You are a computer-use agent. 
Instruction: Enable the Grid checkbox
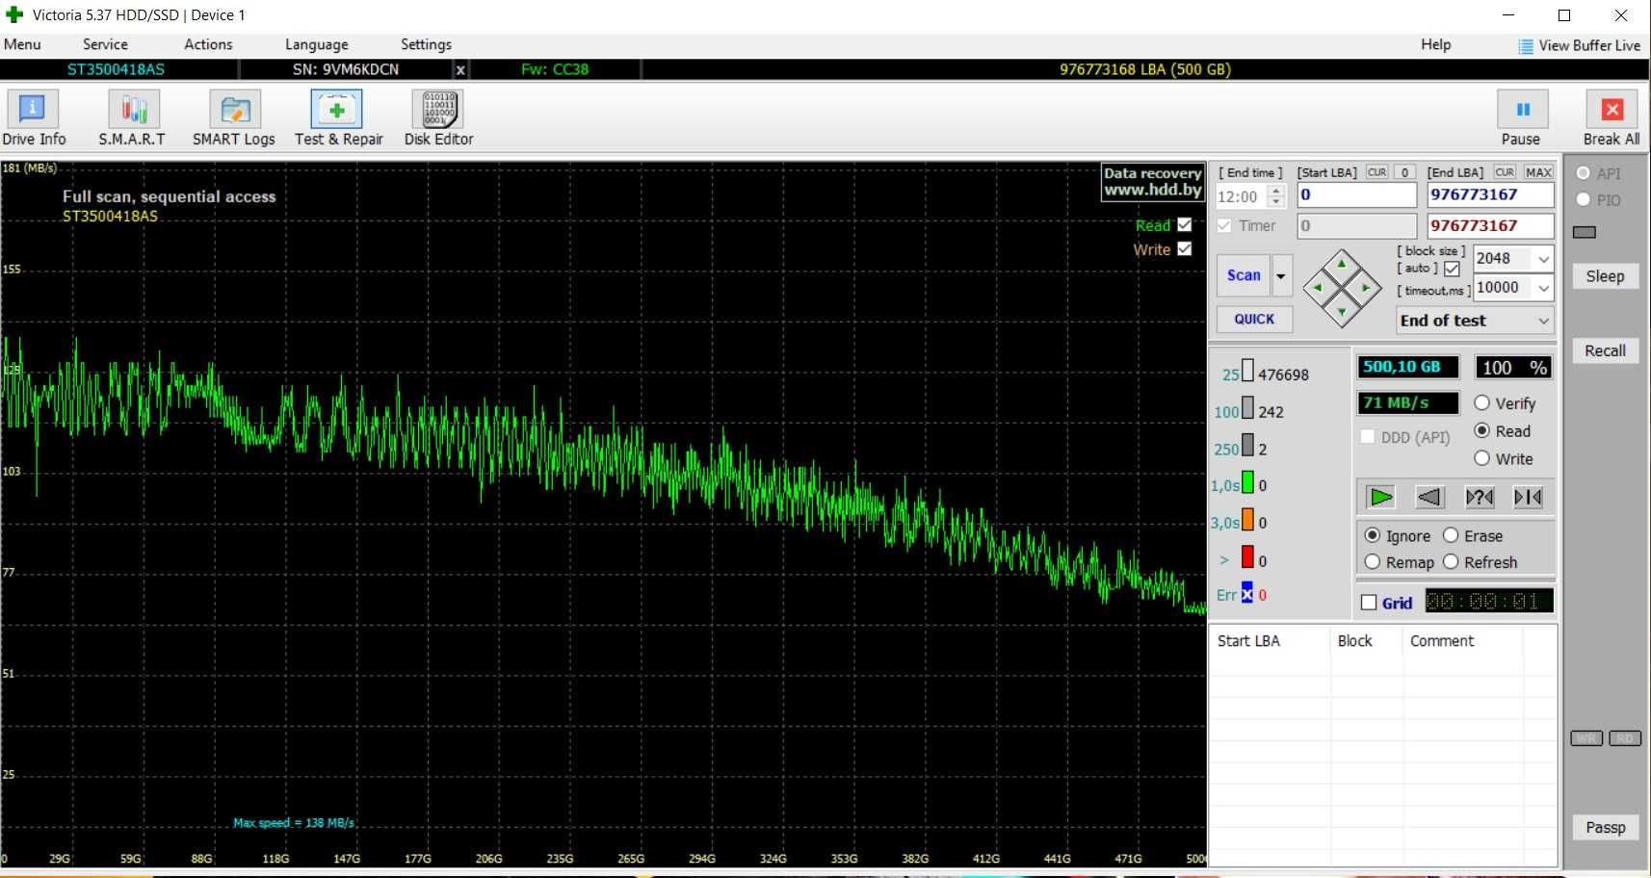tap(1369, 603)
